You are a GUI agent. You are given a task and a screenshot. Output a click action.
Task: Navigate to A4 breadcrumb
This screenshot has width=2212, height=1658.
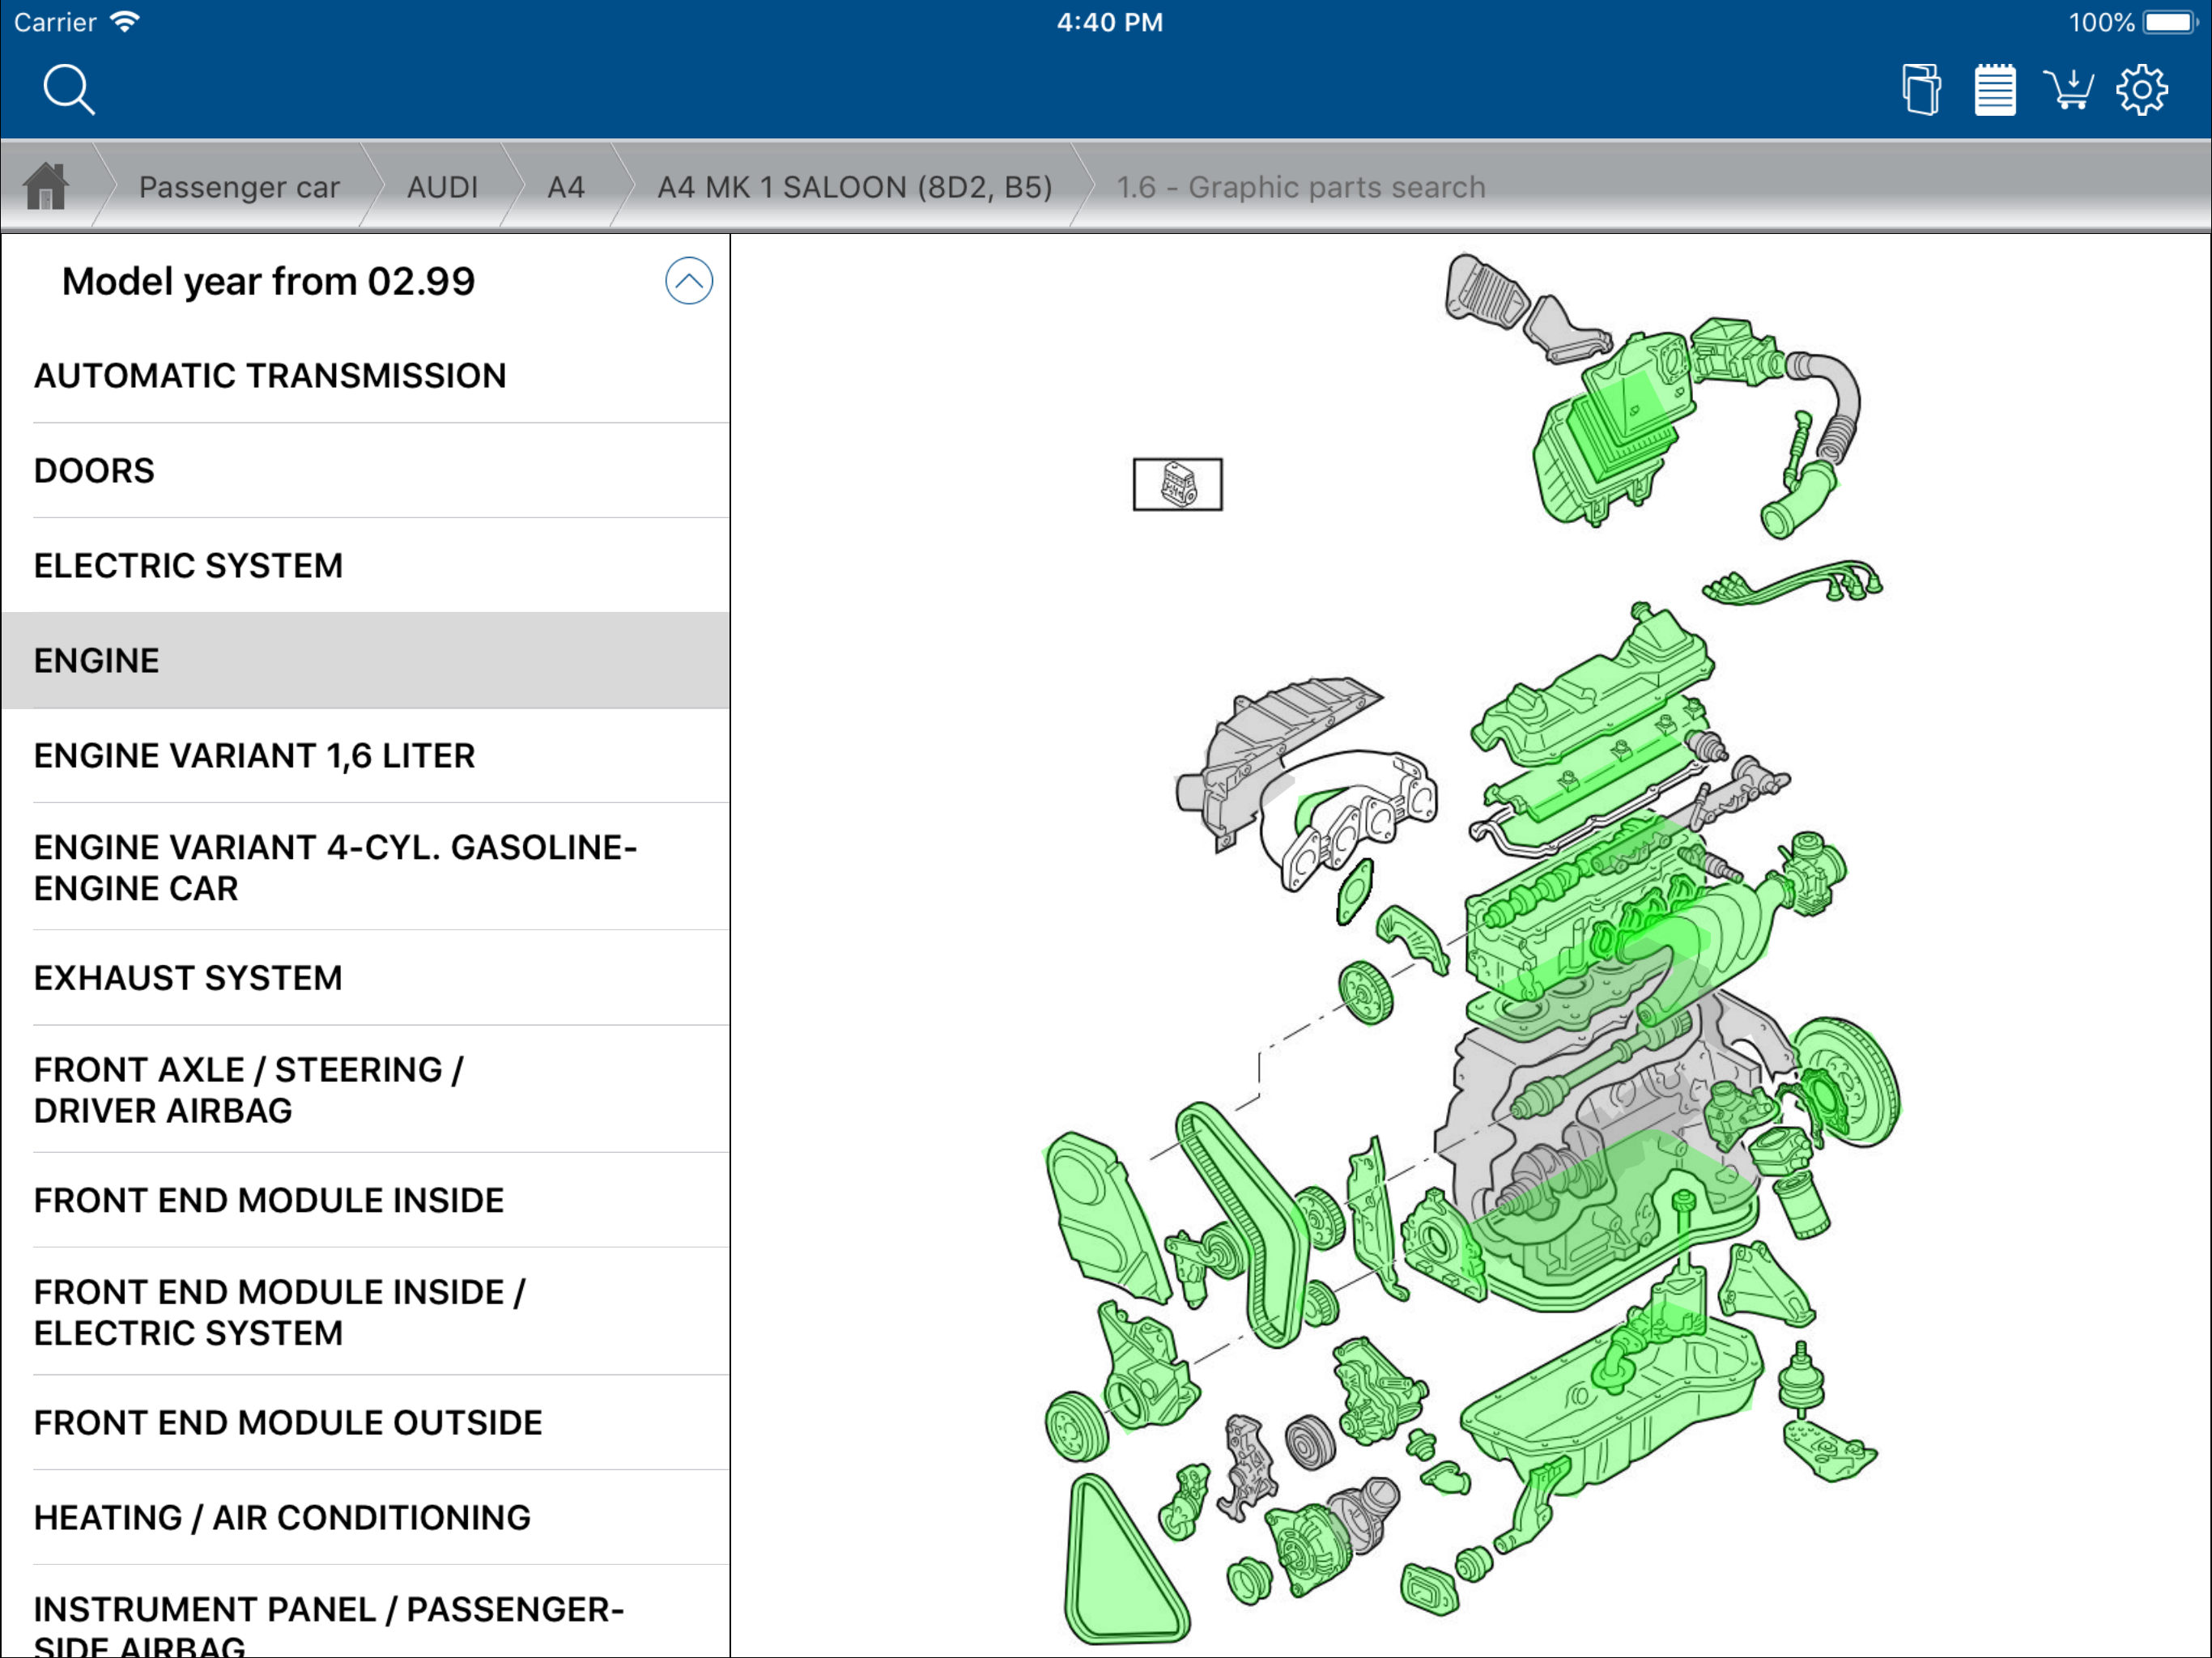pyautogui.click(x=565, y=187)
